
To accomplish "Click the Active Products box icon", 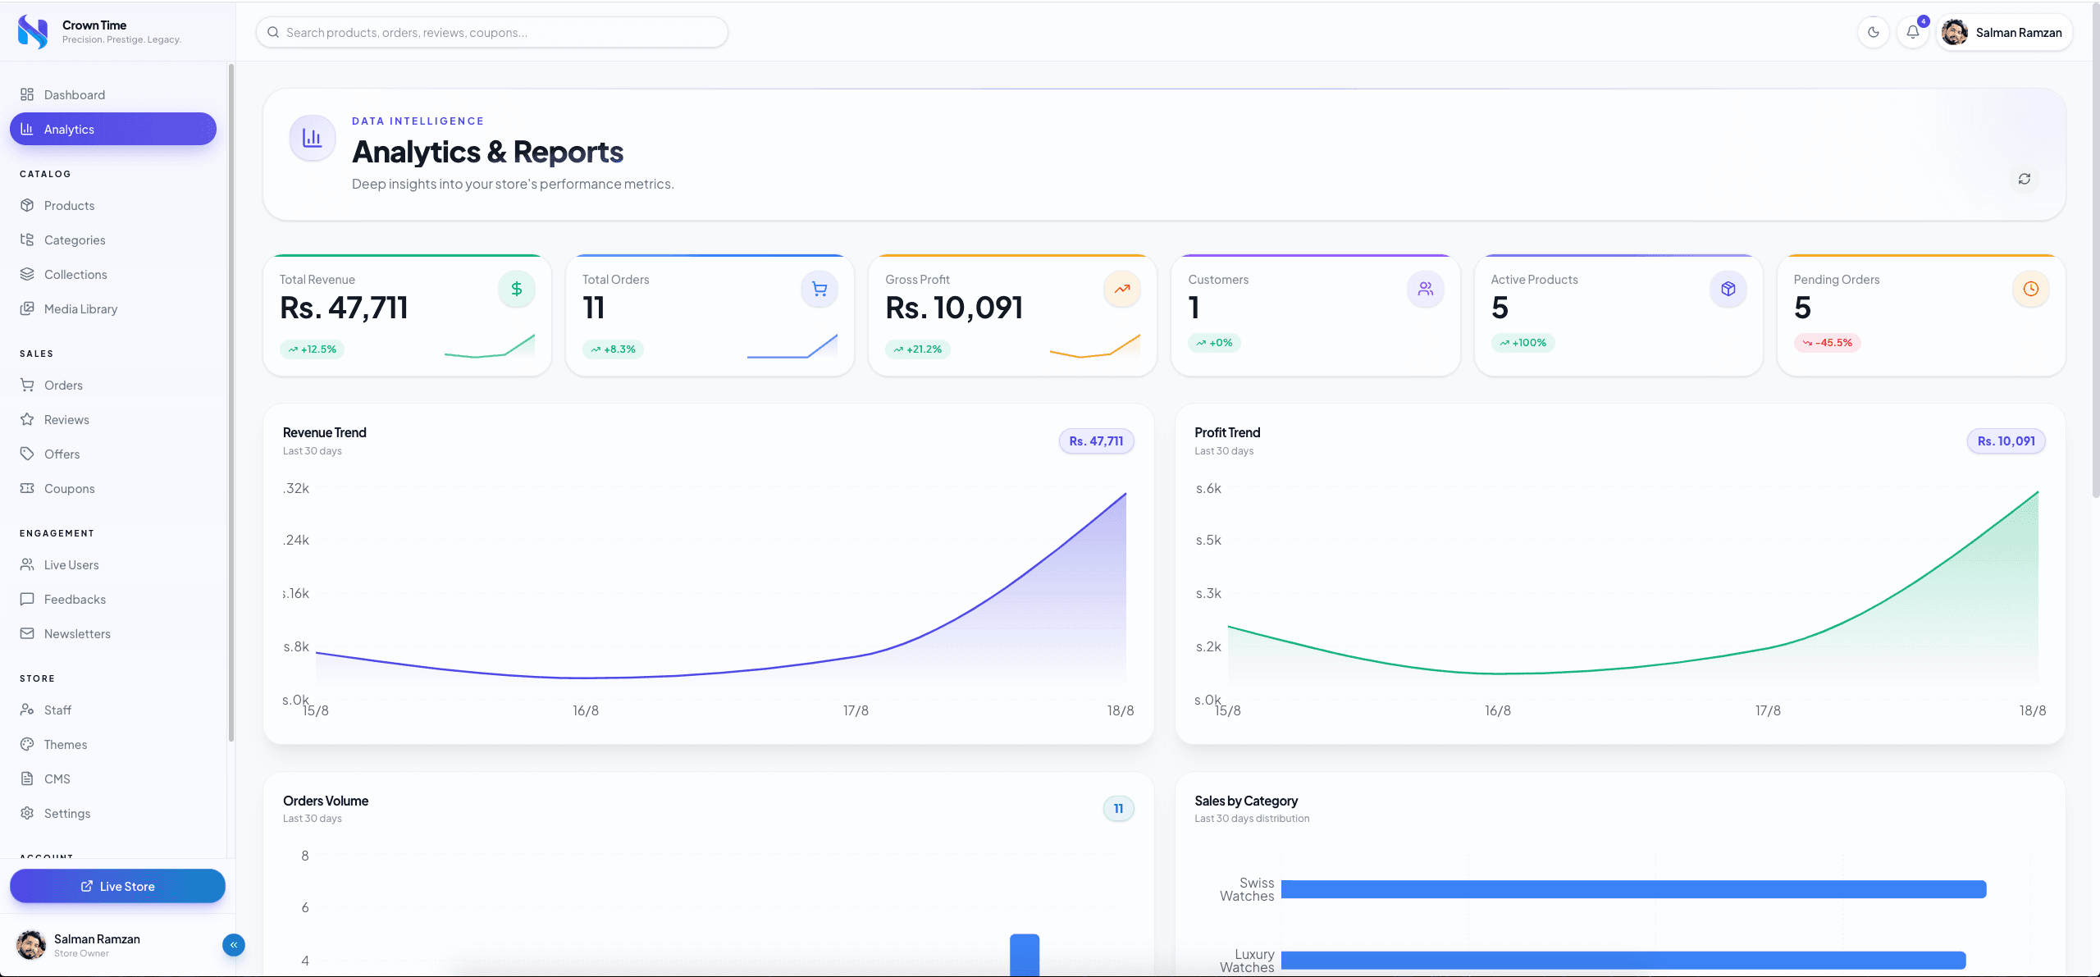I will click(x=1728, y=290).
